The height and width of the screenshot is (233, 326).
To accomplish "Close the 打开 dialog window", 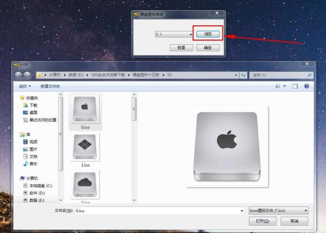I will point(307,64).
